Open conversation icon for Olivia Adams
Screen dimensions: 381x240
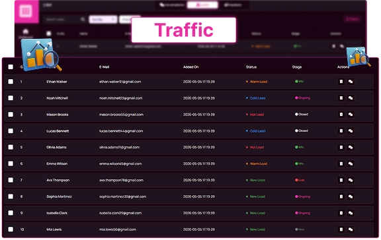pyautogui.click(x=351, y=147)
